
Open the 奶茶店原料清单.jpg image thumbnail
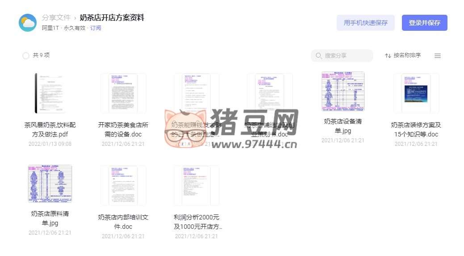50,184
